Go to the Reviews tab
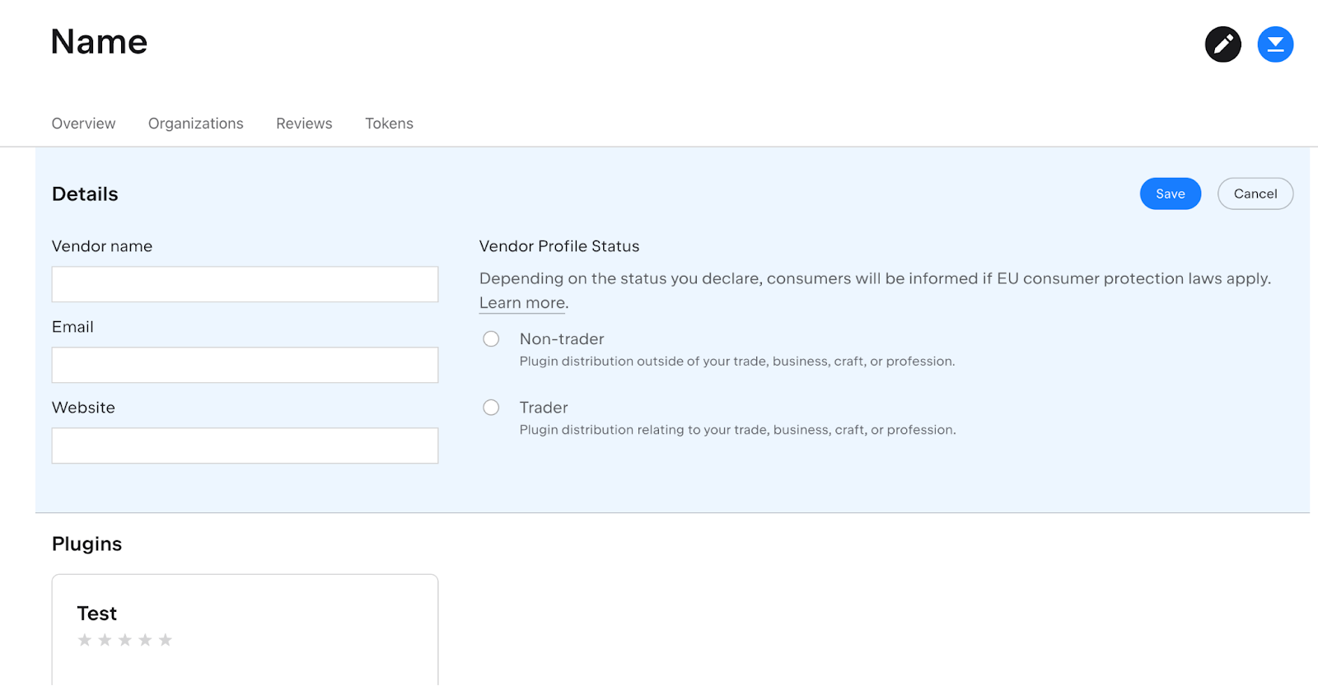This screenshot has width=1318, height=686. (x=304, y=124)
